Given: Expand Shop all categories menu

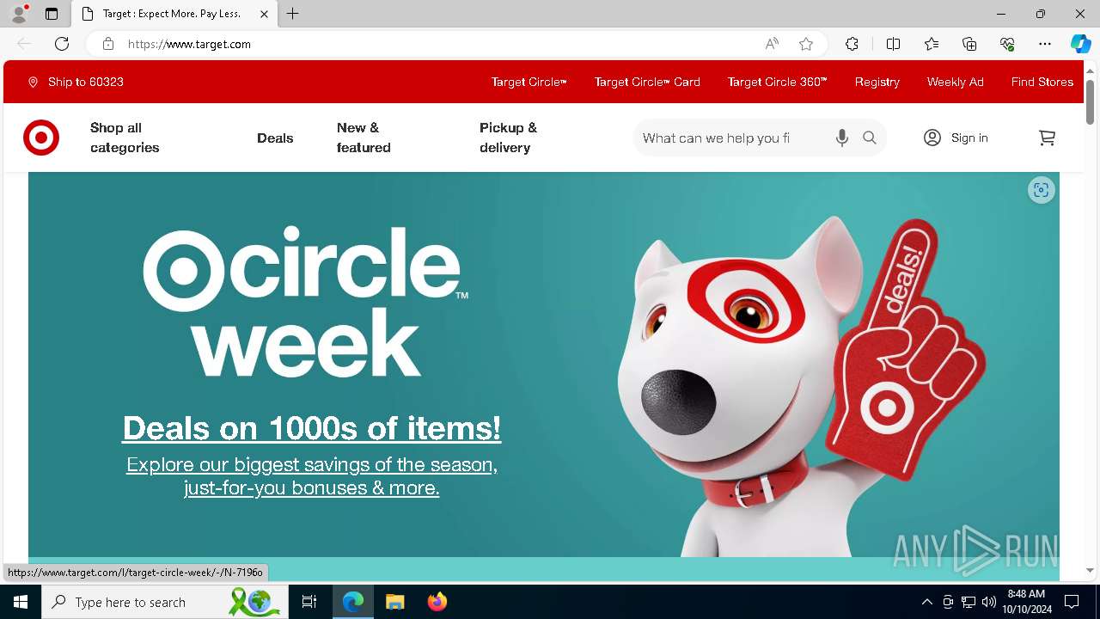Looking at the screenshot, I should coord(125,138).
